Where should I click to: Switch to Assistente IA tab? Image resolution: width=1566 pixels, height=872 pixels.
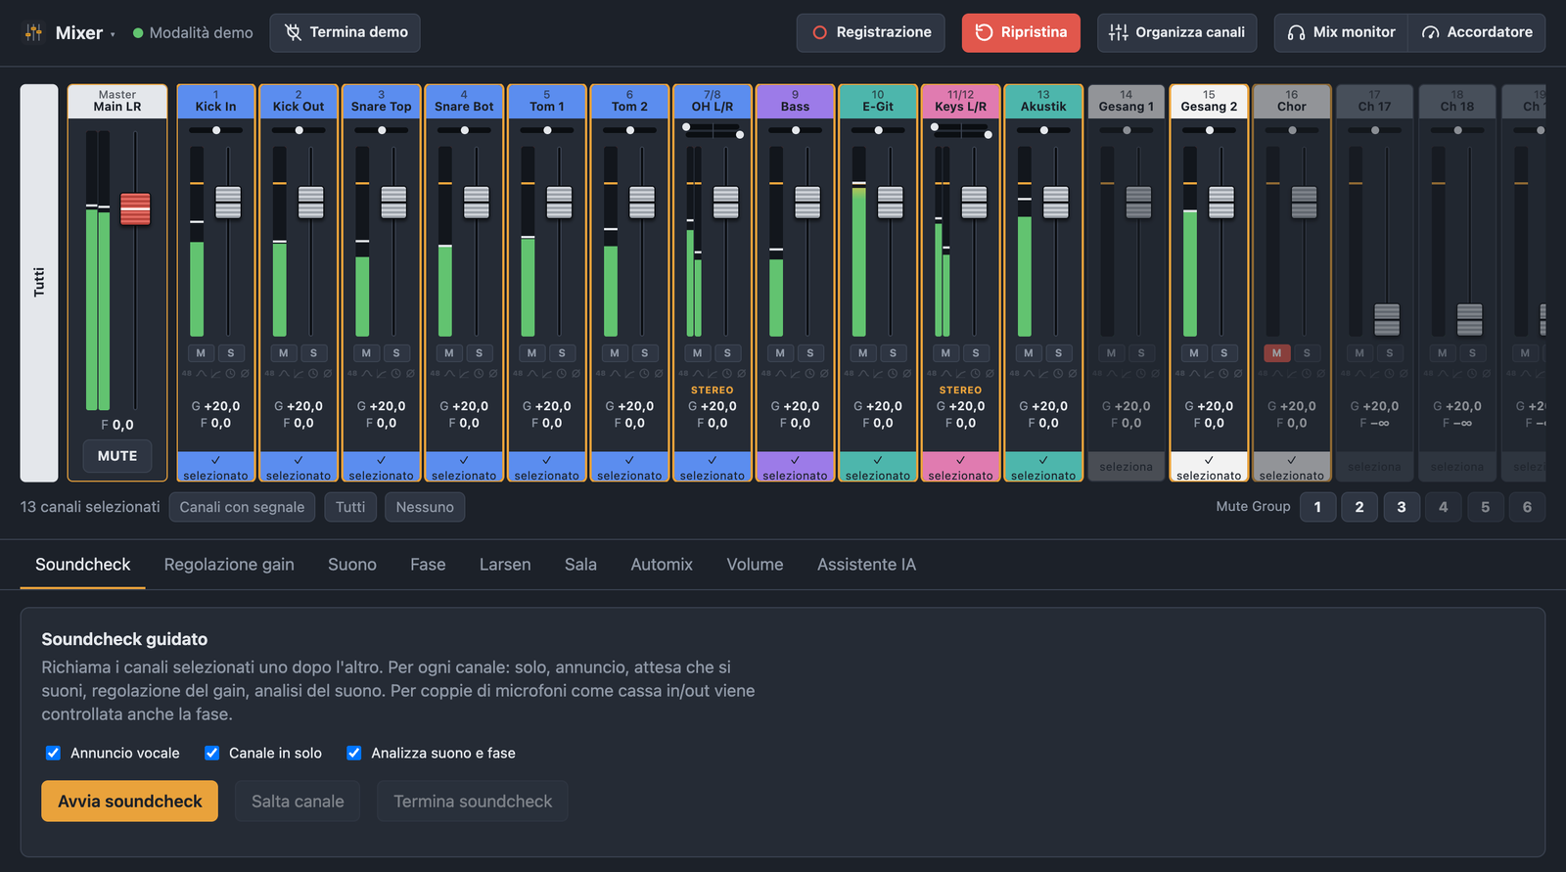(x=866, y=565)
